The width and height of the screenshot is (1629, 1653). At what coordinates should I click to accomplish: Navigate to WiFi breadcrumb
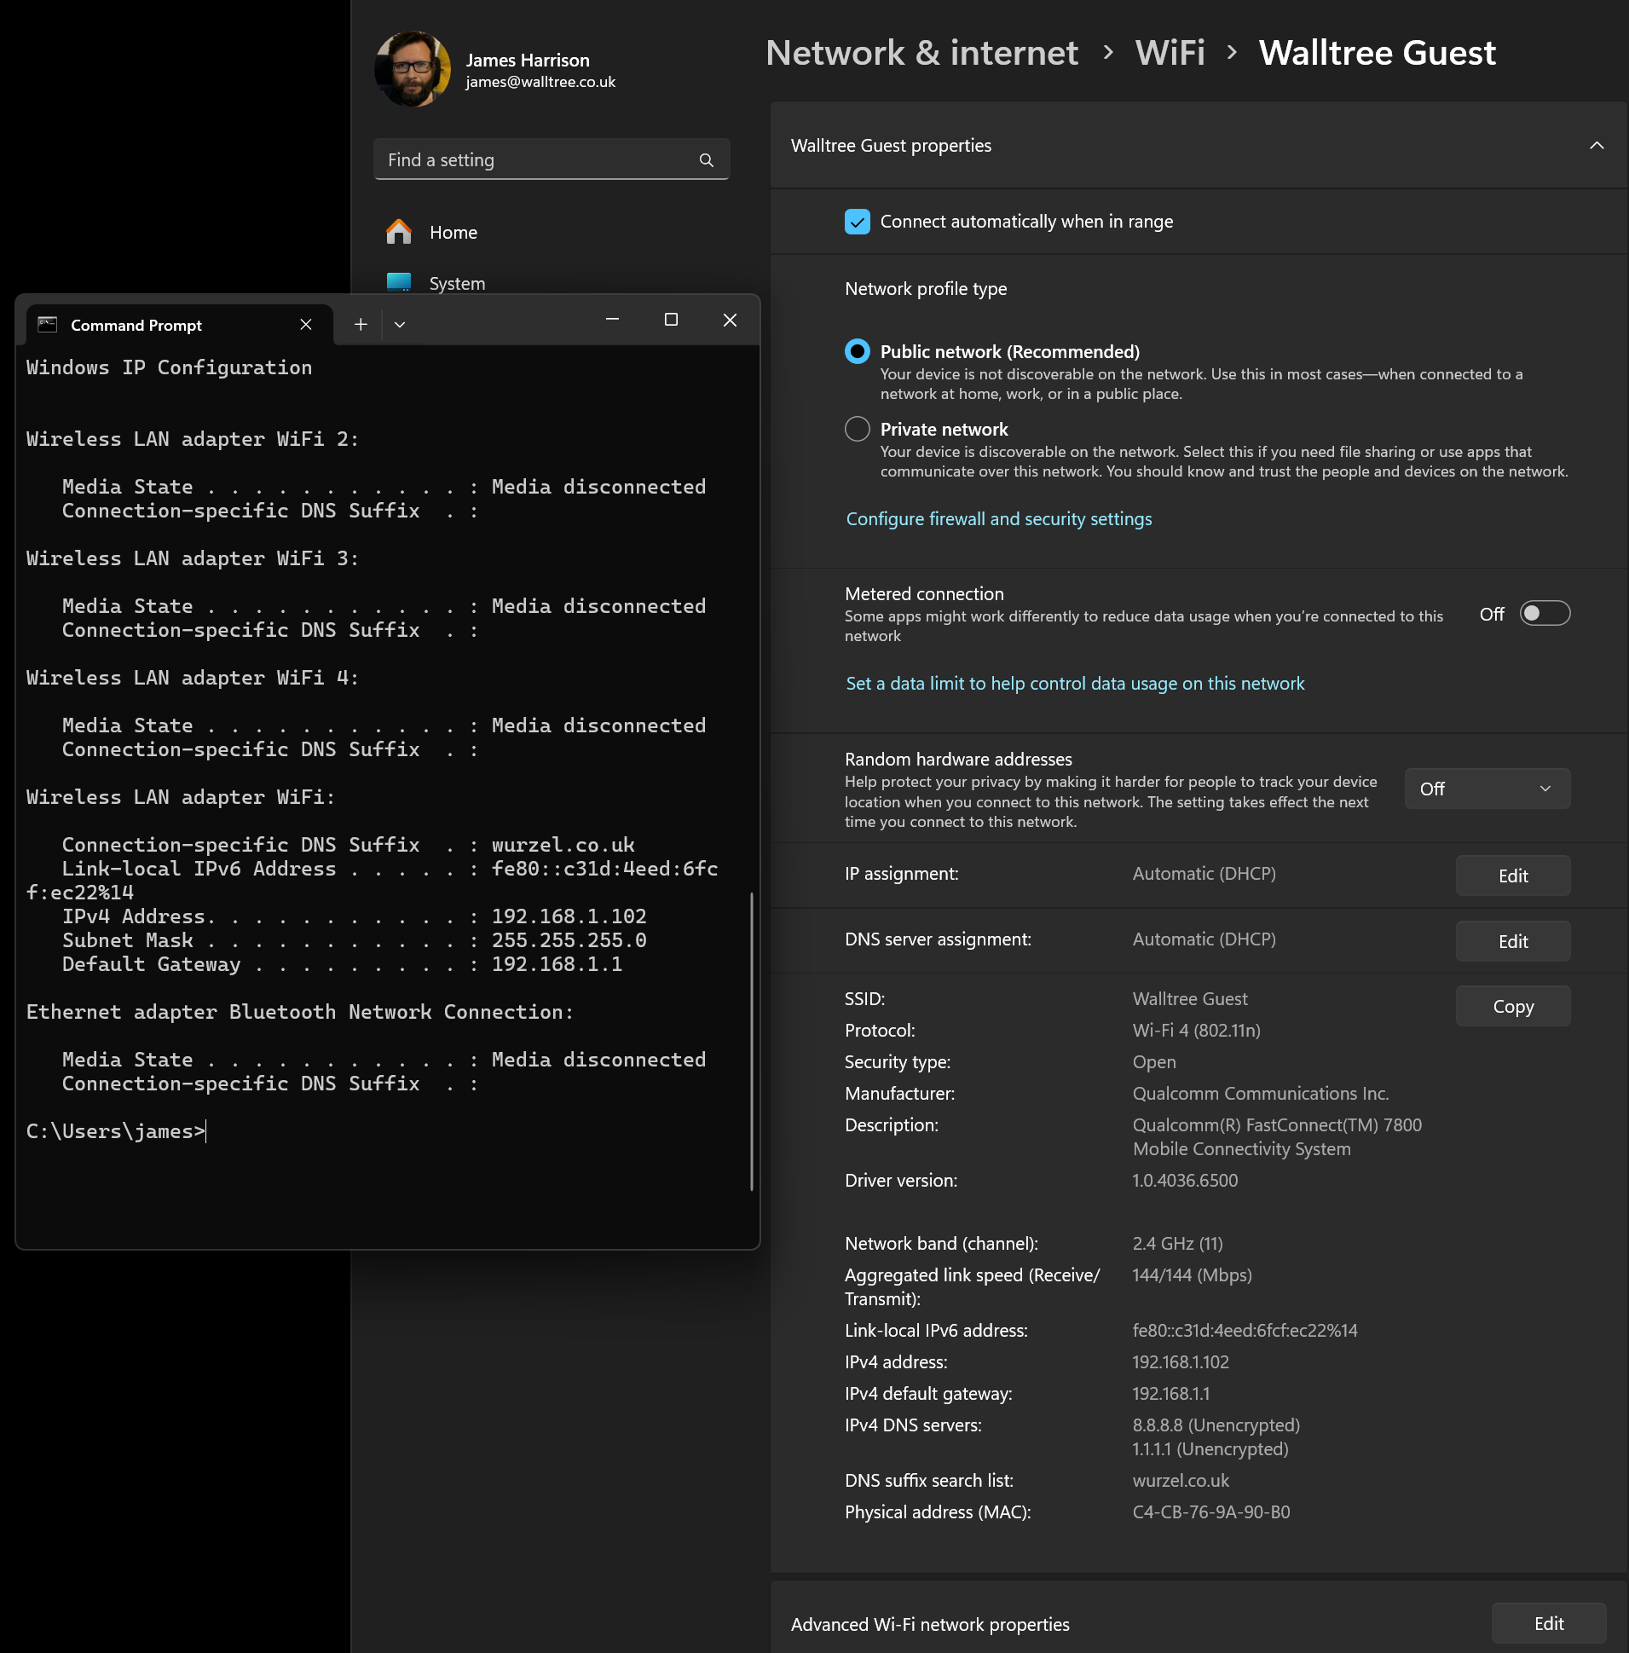(1169, 53)
